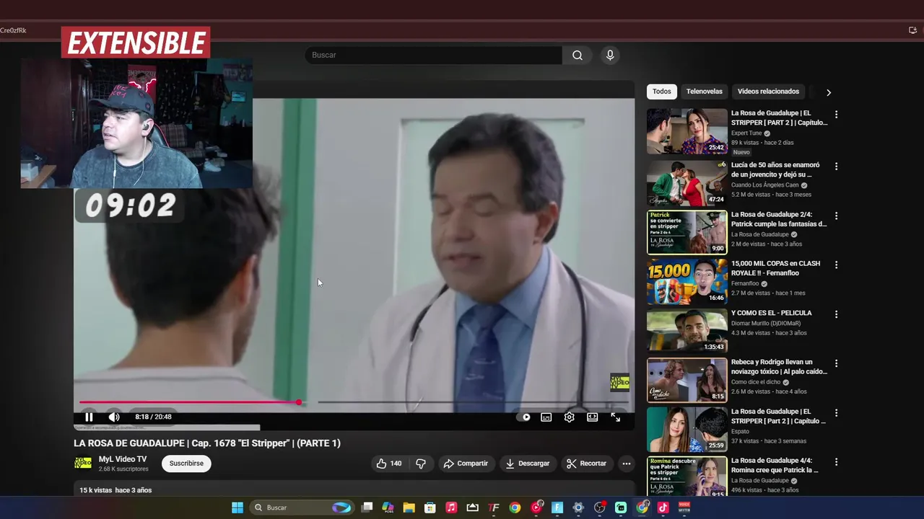The image size is (924, 519).
Task: Open Rebeca y Rodrigo video title
Action: pos(779,367)
